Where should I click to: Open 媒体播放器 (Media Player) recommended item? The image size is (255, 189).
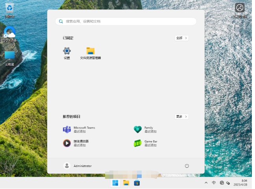pos(67,143)
